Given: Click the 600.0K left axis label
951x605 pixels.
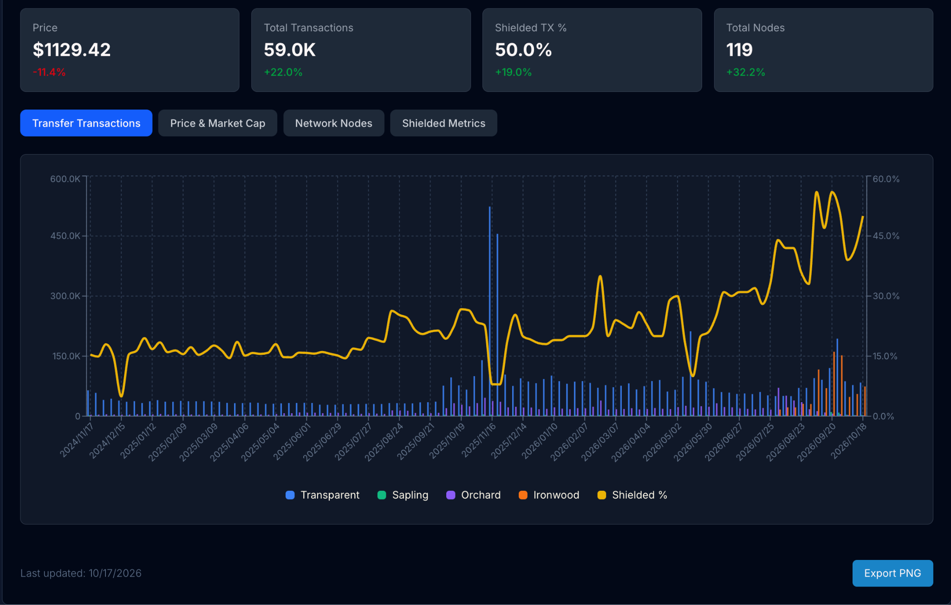Looking at the screenshot, I should click(x=65, y=179).
